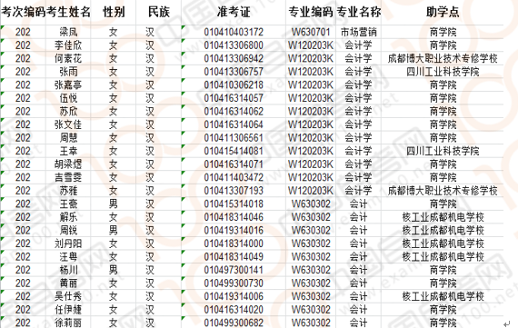Click the name cell 刘丹阳

click(68, 244)
